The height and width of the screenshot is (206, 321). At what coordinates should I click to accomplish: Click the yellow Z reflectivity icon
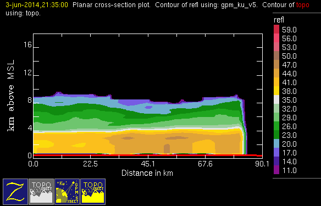click(15, 192)
